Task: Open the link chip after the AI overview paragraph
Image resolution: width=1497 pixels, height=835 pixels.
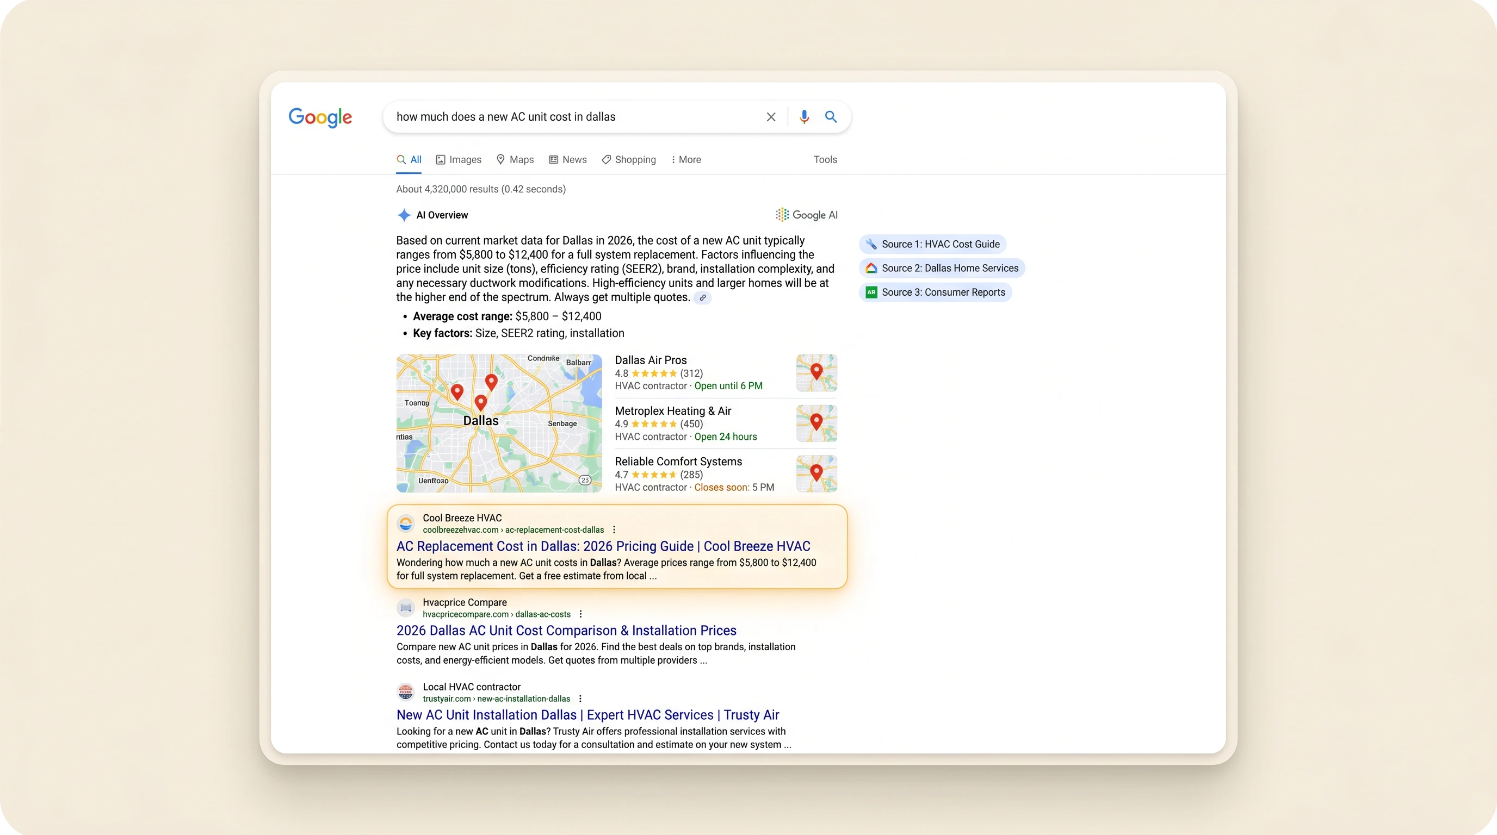Action: (703, 298)
